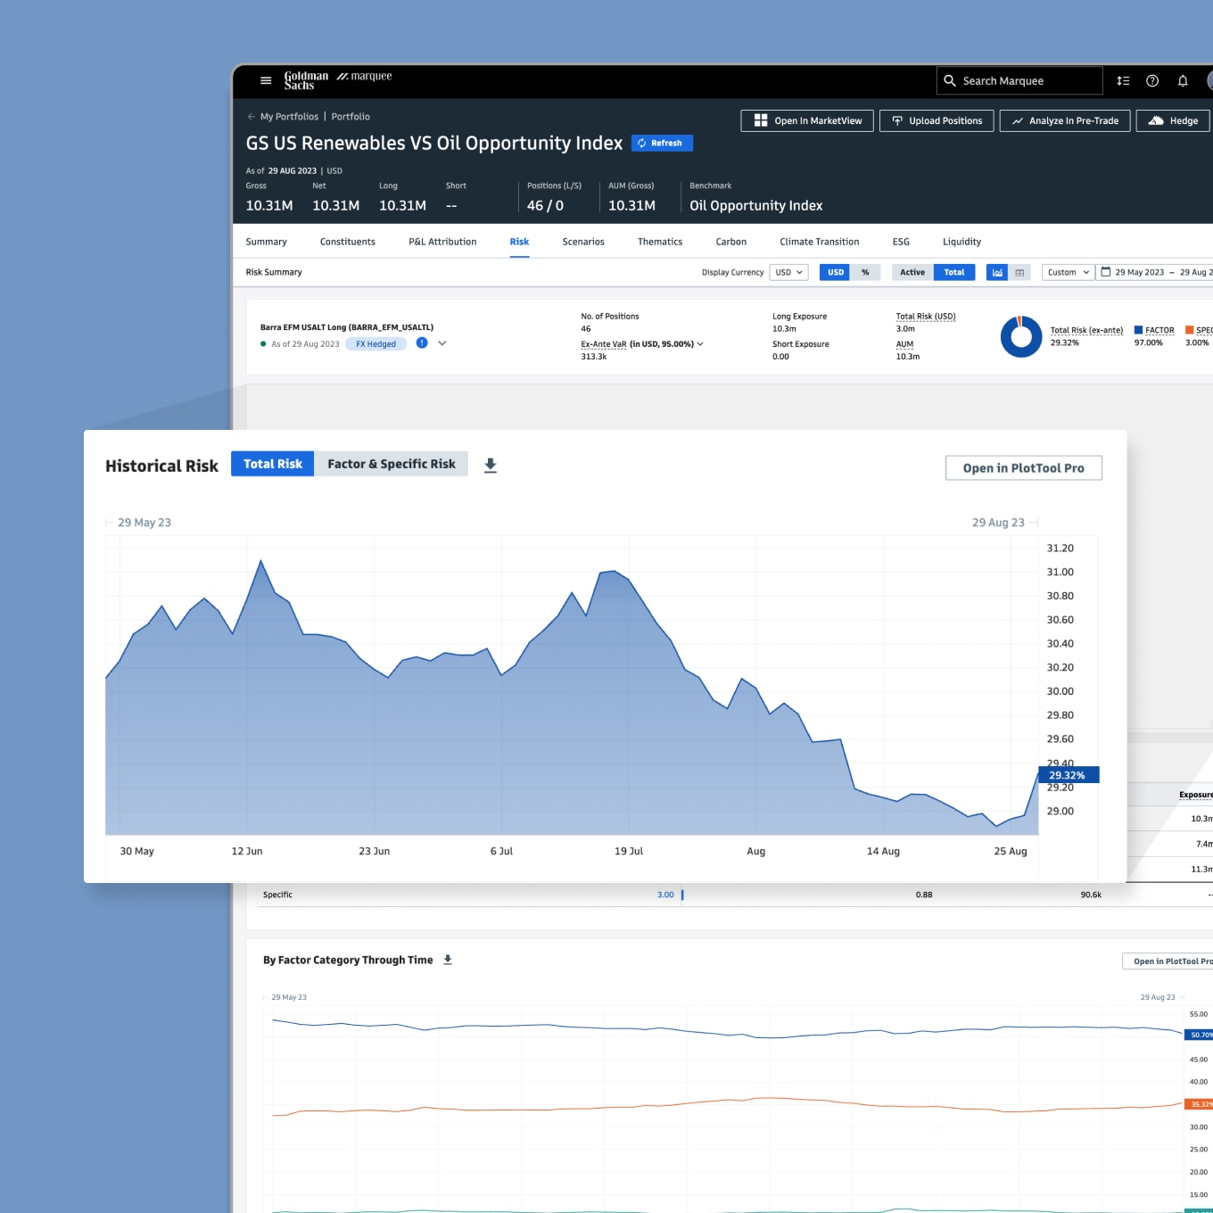Open the notifications bell

(1183, 80)
